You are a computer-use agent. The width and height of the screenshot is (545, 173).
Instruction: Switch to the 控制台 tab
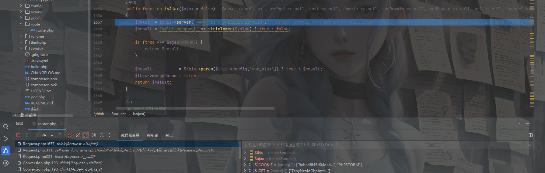point(152,135)
